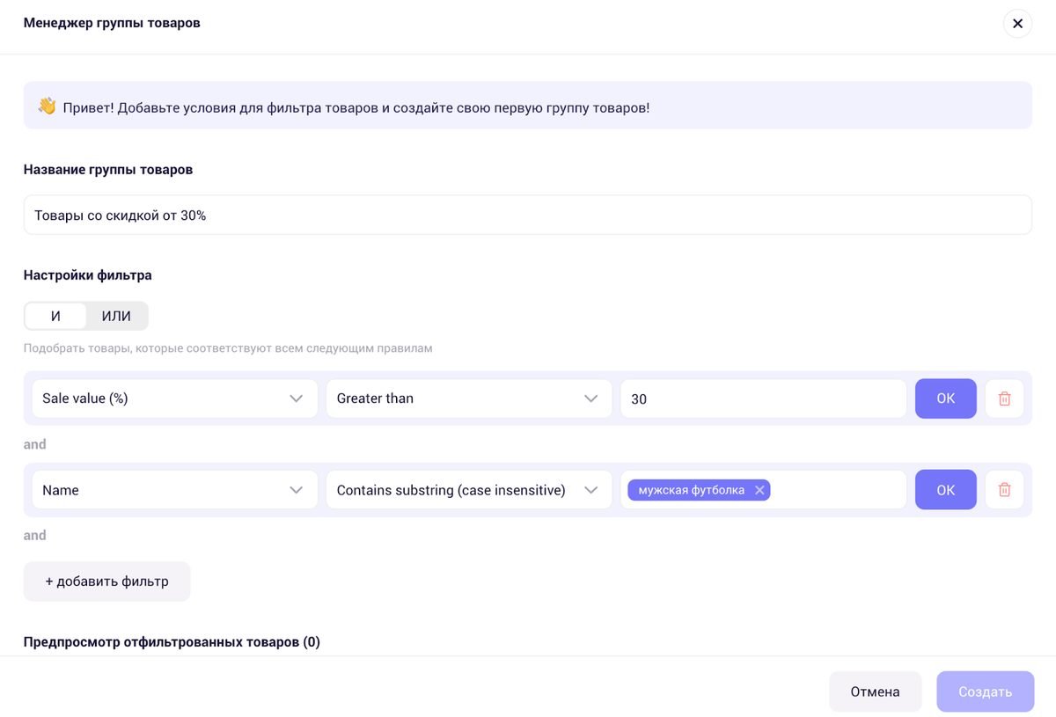This screenshot has height=717, width=1056.
Task: Switch filter logic to 'ИЛИ'
Action: [x=116, y=316]
